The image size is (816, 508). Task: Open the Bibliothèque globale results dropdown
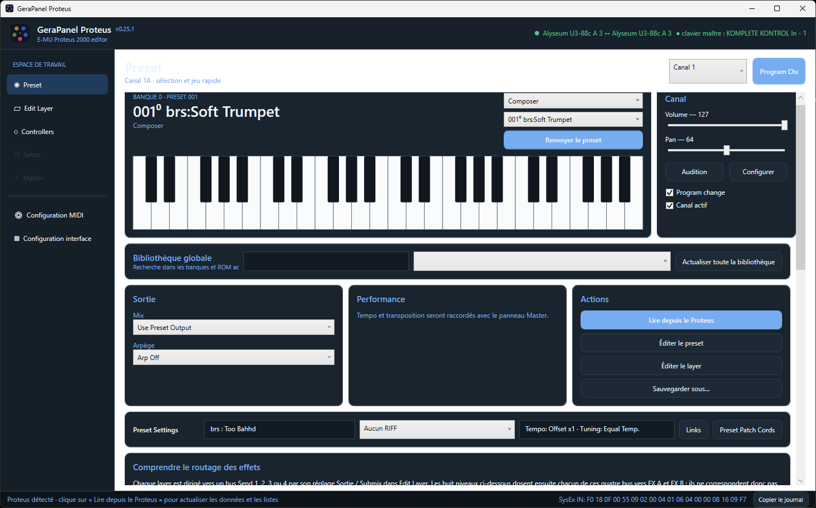(542, 262)
